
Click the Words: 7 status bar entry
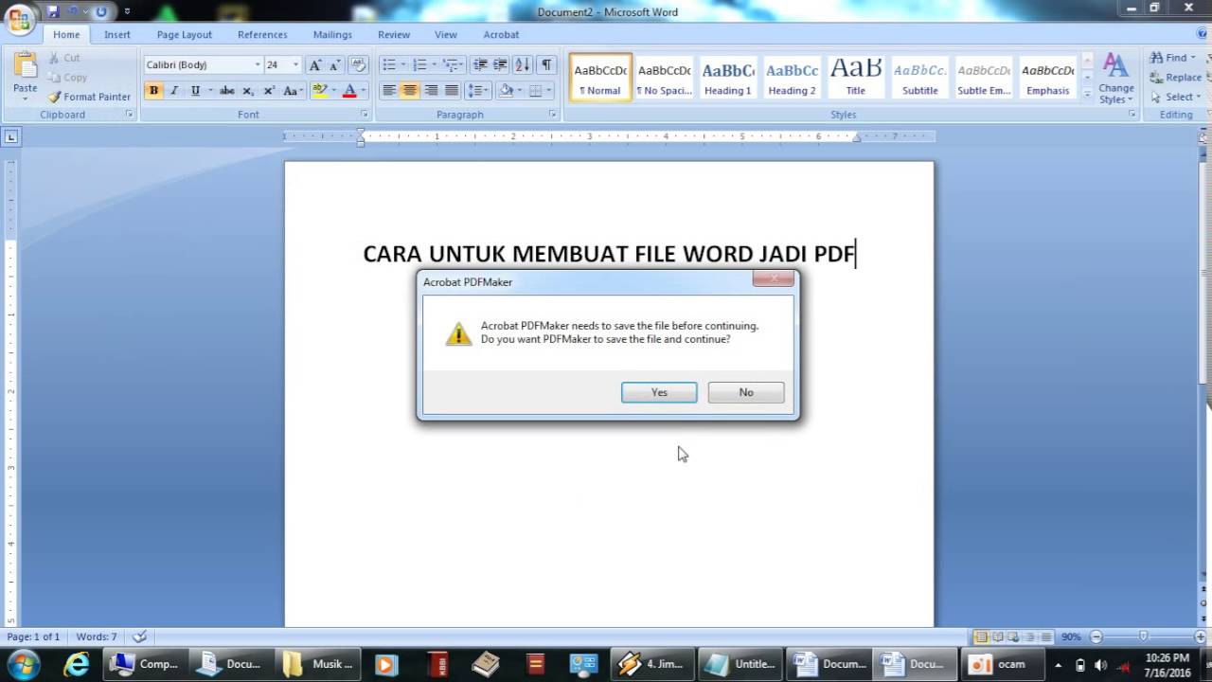97,637
